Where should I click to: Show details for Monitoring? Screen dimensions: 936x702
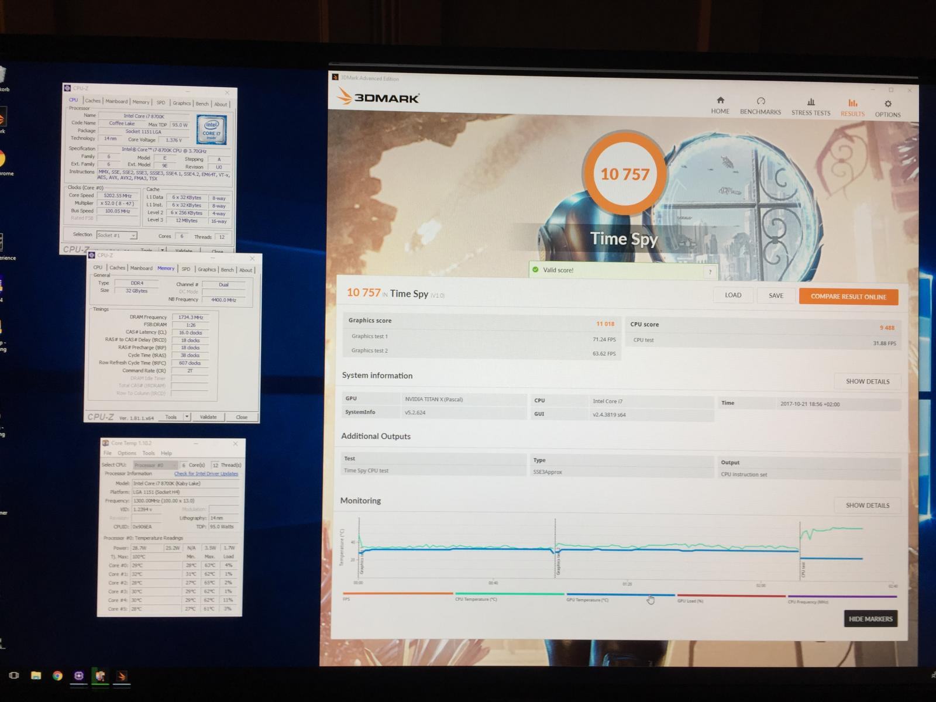[x=868, y=505]
